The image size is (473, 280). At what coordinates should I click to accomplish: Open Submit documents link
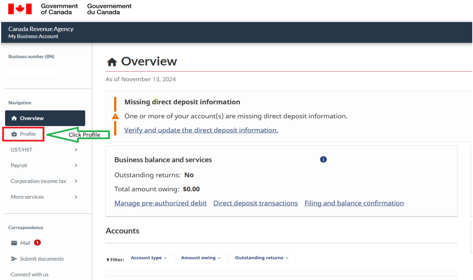click(x=42, y=259)
